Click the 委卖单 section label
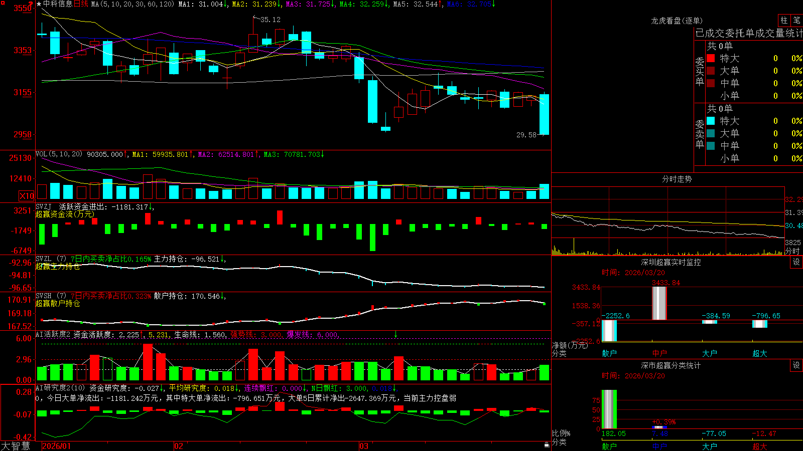 [x=700, y=134]
